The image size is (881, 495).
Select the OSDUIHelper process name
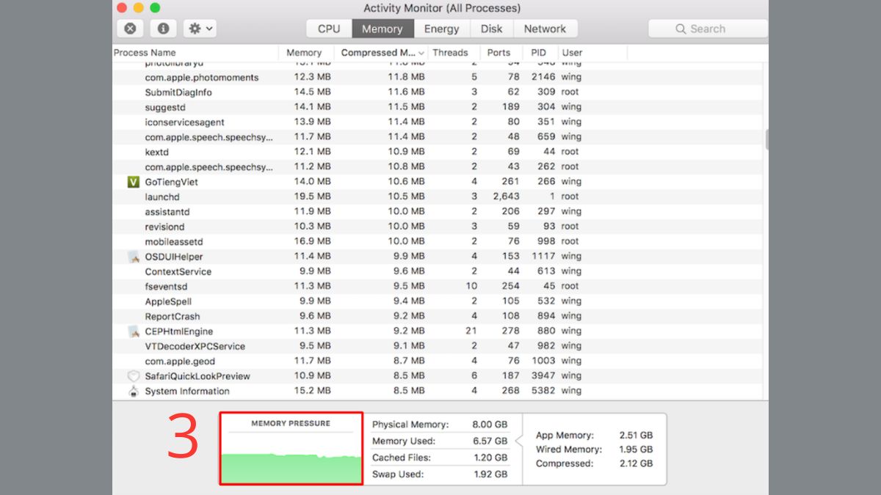pos(174,257)
